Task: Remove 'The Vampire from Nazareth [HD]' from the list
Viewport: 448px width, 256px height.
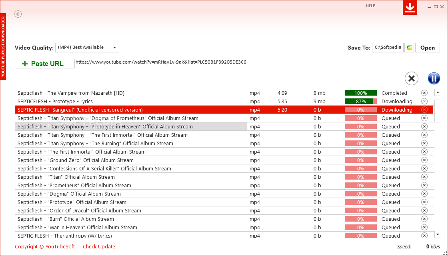Action: pyautogui.click(x=424, y=93)
